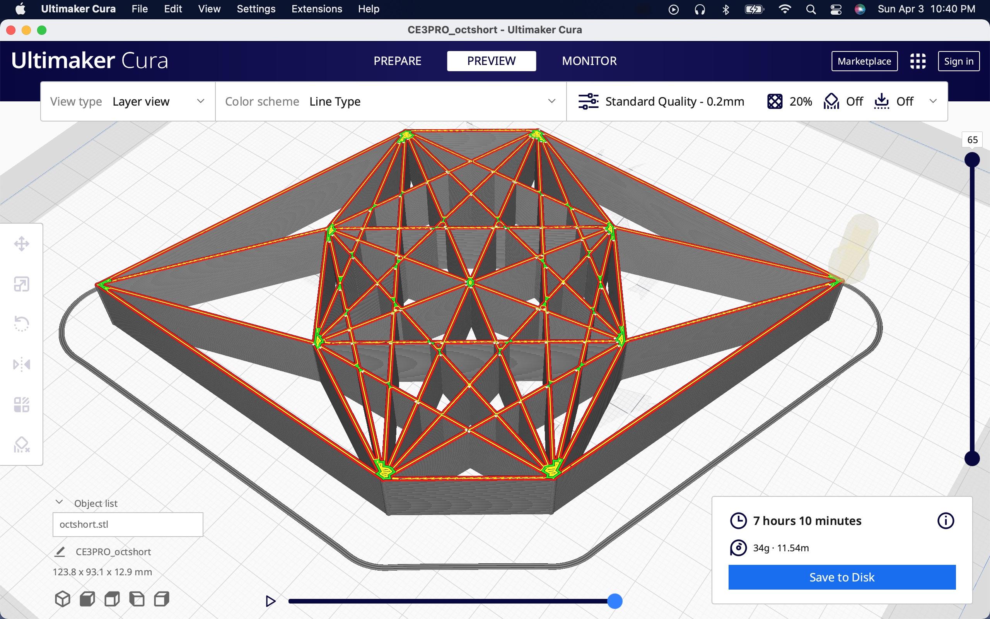This screenshot has height=619, width=990.
Task: Click the 34g · 11.54m material usage
Action: pyautogui.click(x=781, y=548)
